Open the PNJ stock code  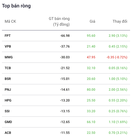tap(8, 90)
